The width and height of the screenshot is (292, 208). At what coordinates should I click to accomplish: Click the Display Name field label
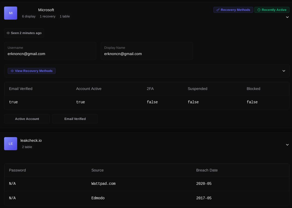115,48
